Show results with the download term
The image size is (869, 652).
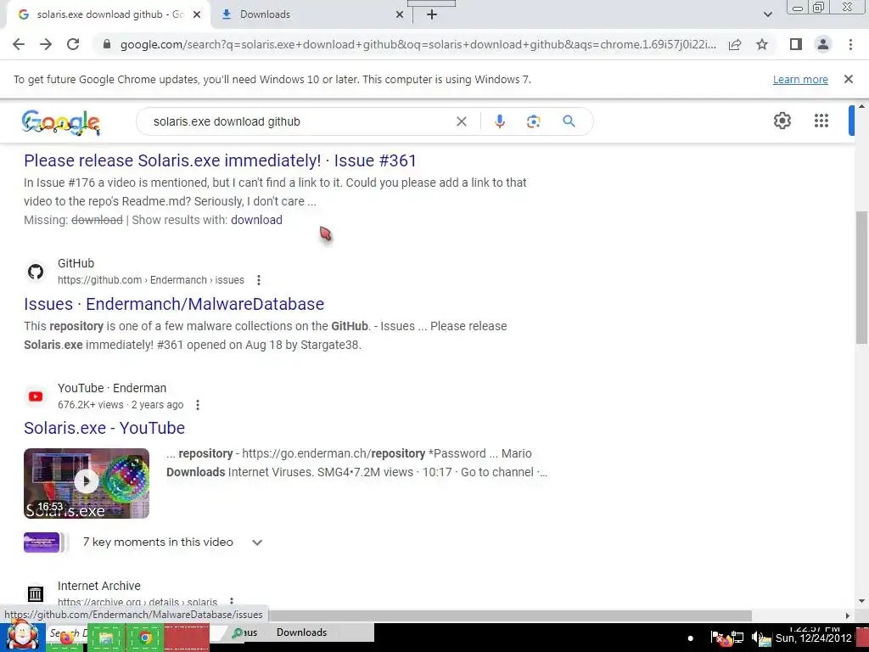coord(256,220)
